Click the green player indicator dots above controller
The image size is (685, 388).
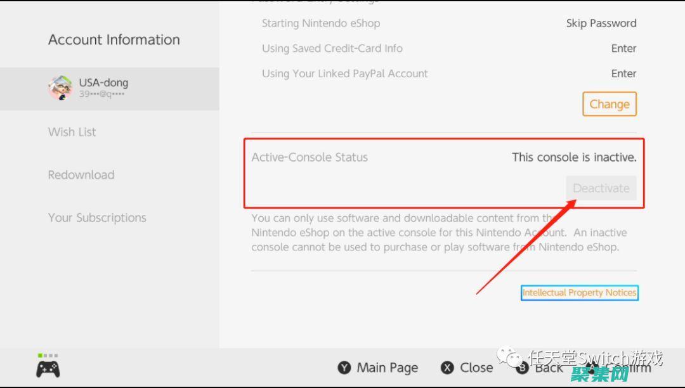(x=48, y=356)
